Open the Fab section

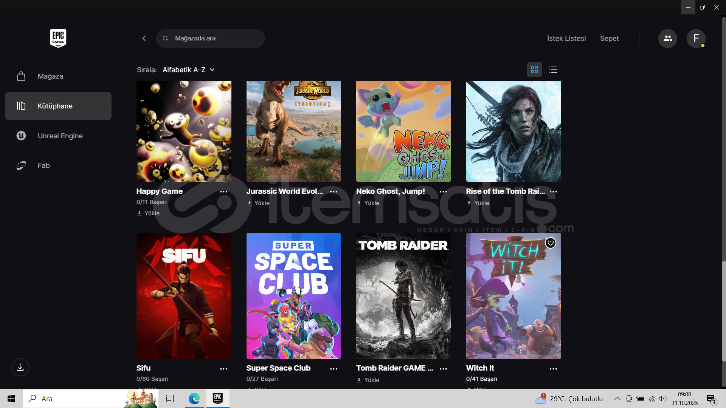43,165
